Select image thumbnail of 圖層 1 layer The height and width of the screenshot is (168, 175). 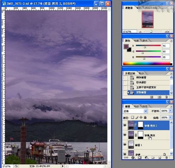131,145
